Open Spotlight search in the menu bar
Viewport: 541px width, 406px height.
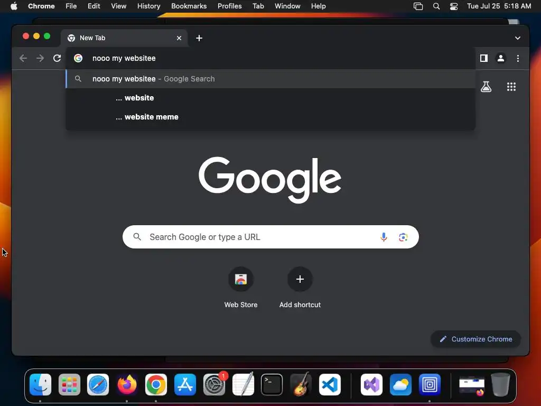pyautogui.click(x=436, y=6)
